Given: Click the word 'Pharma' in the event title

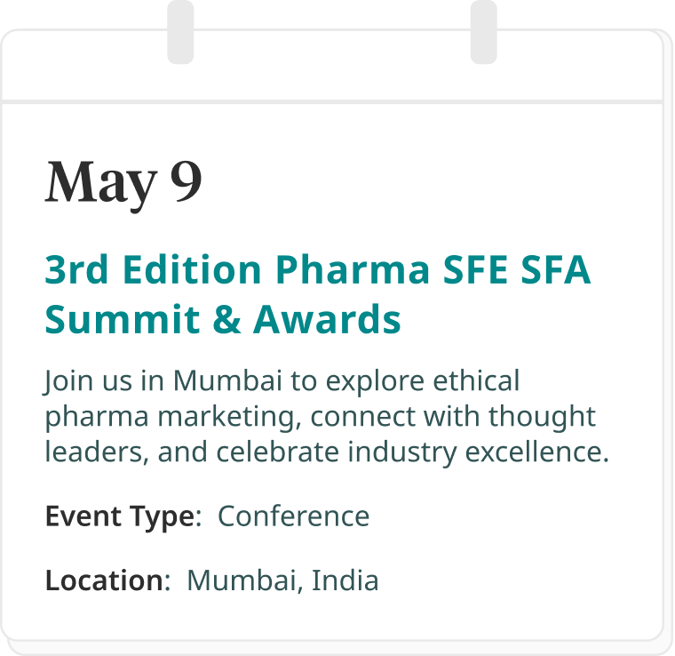Looking at the screenshot, I should pos(353,269).
